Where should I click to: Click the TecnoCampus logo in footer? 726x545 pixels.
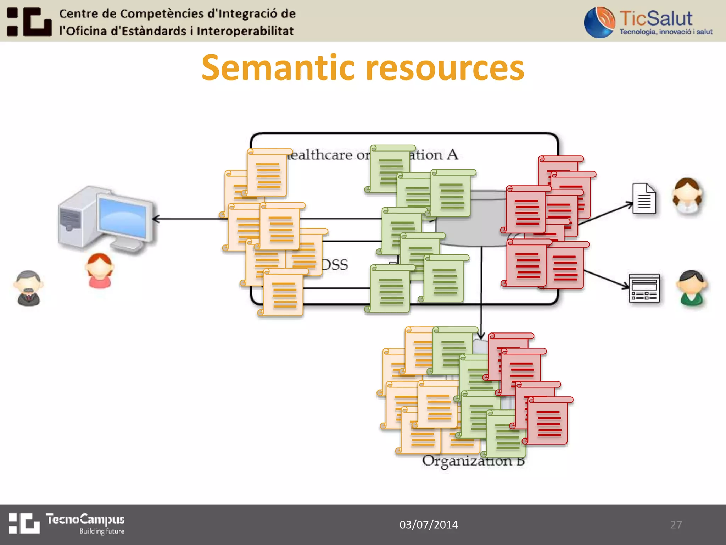click(67, 524)
